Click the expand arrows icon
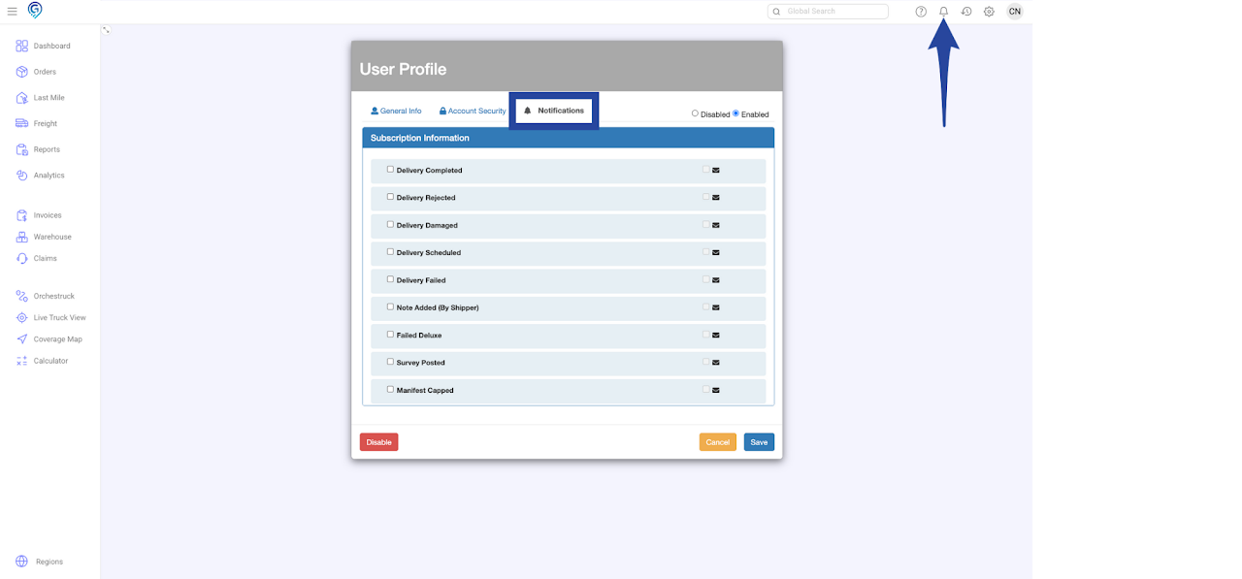The height and width of the screenshot is (579, 1242). tap(106, 30)
